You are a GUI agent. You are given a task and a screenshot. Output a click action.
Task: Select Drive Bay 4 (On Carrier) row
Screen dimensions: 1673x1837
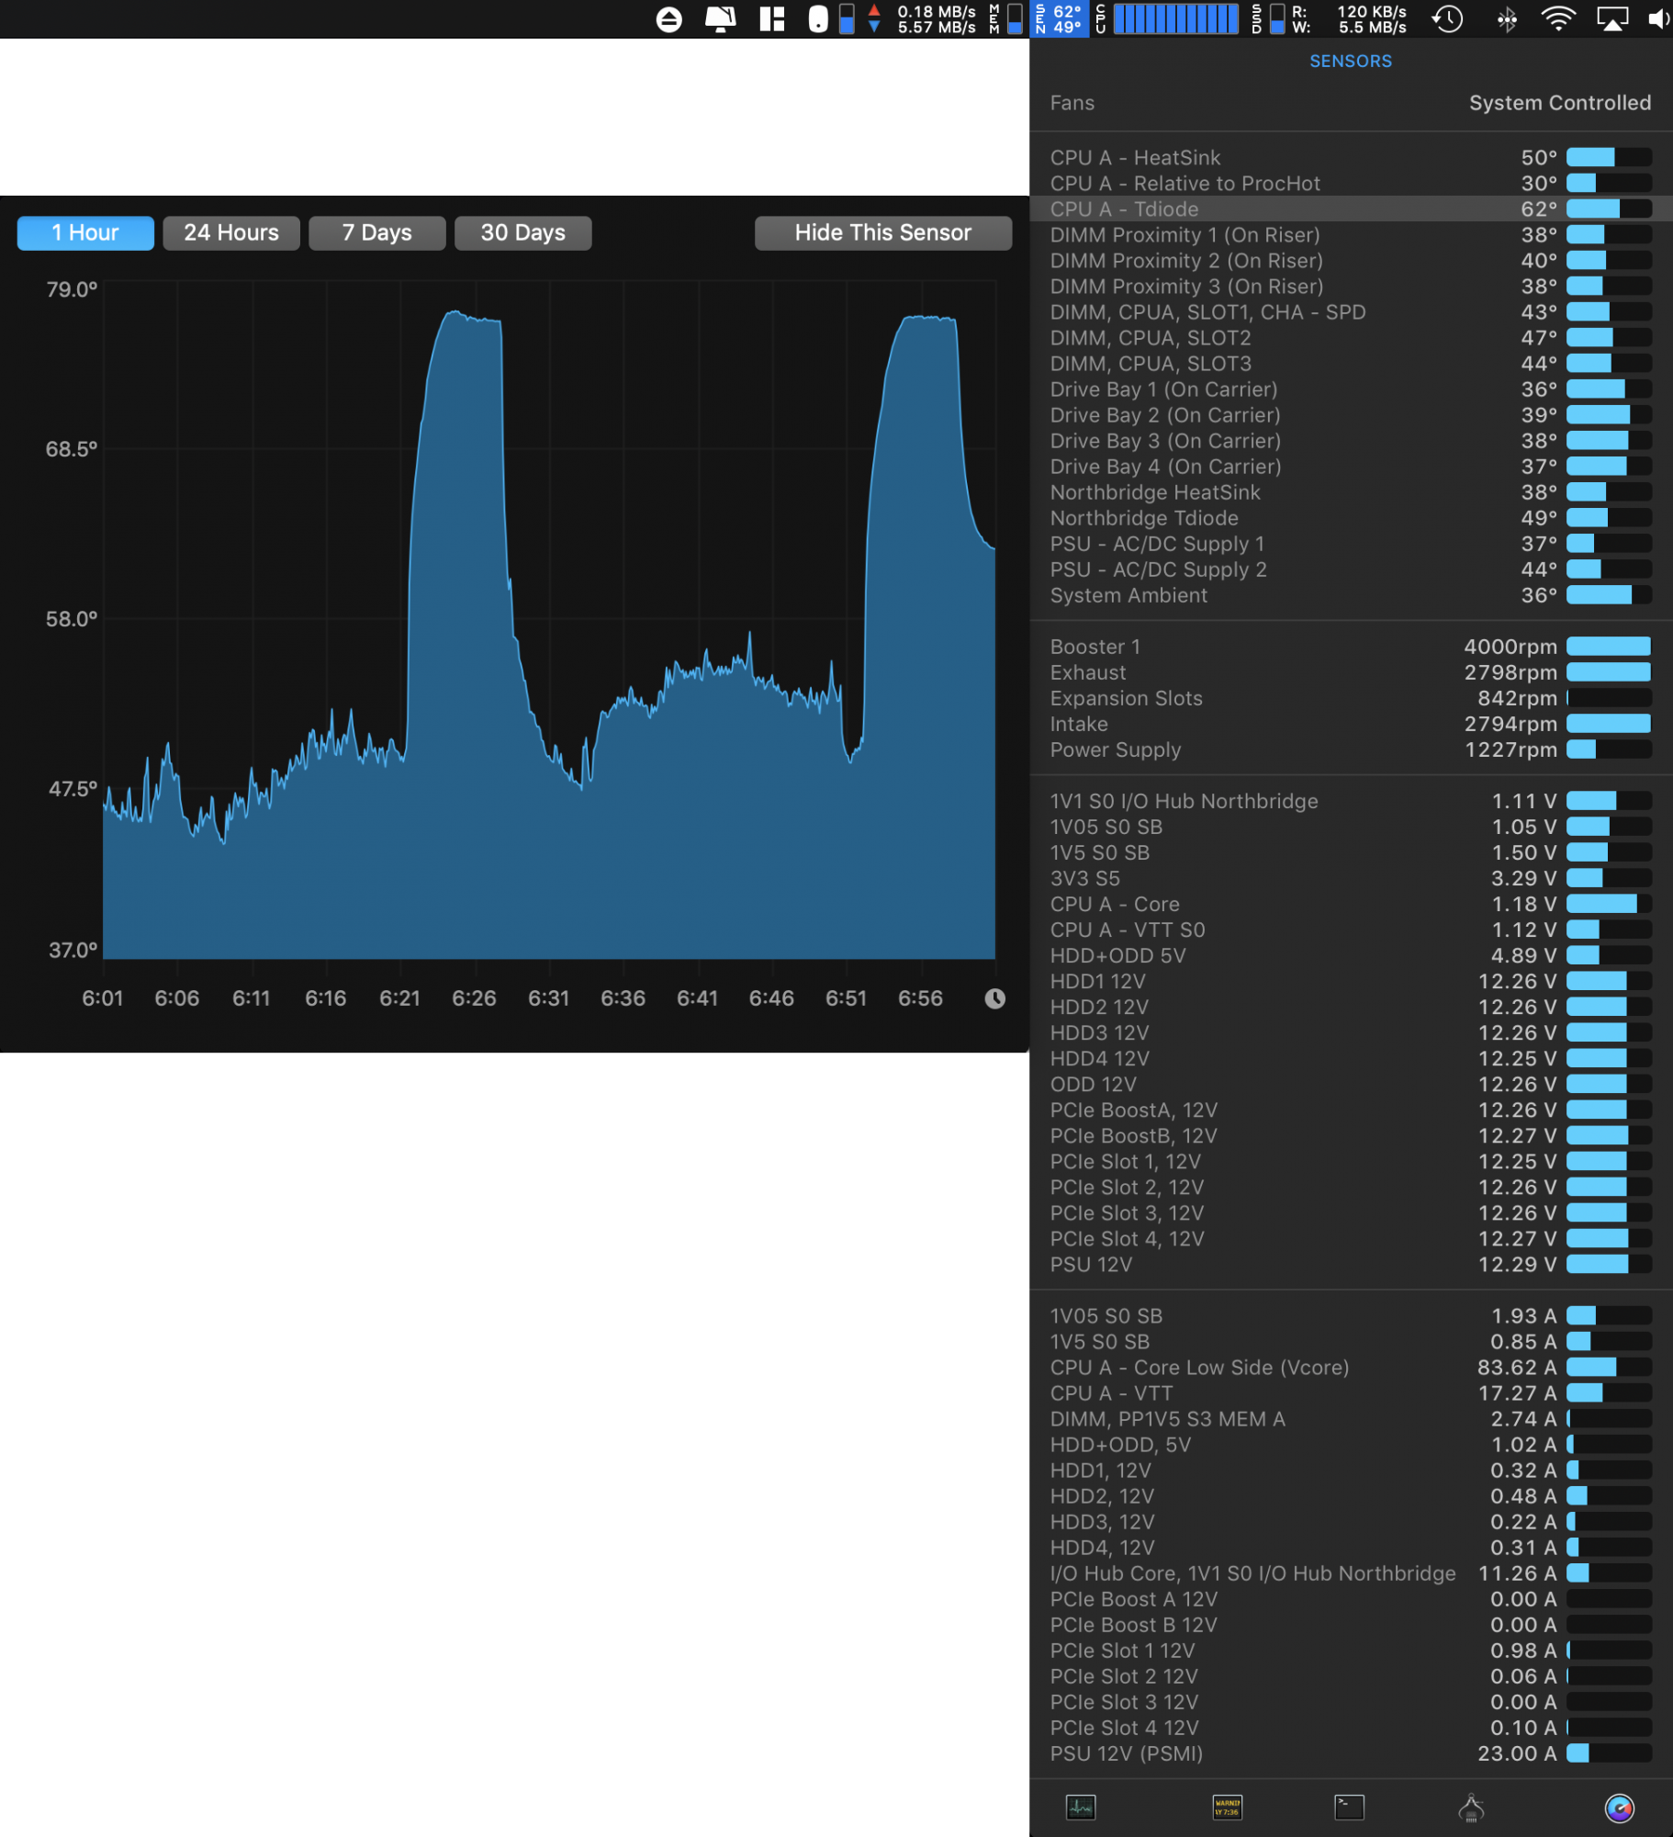point(1351,467)
